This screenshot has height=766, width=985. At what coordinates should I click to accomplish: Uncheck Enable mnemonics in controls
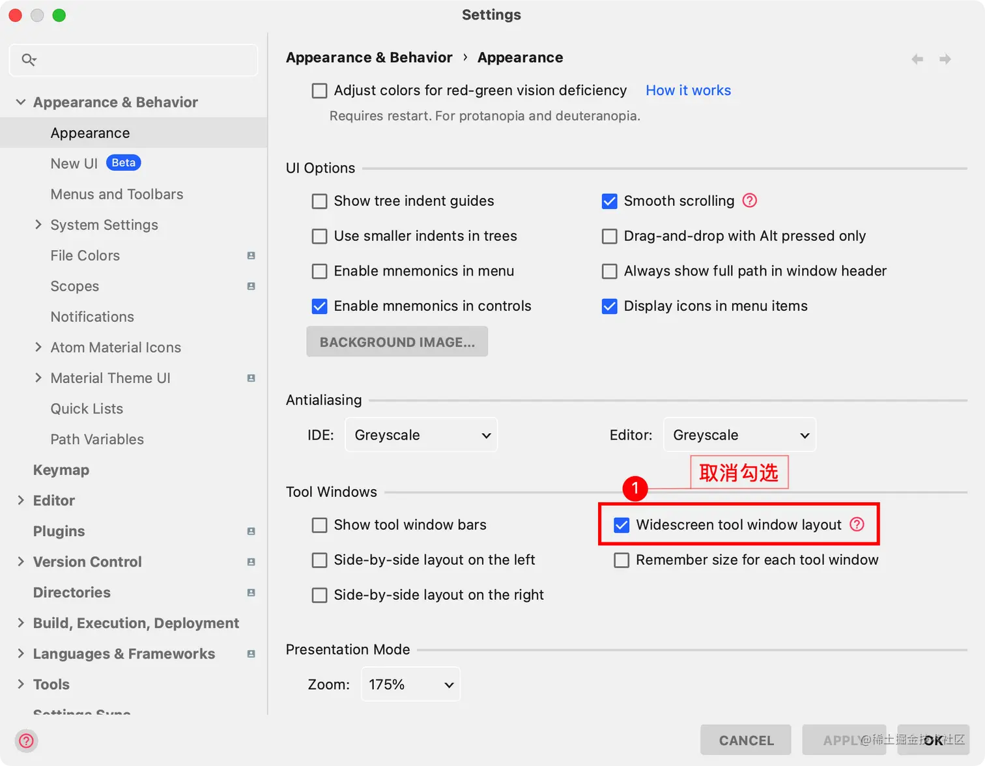click(319, 306)
